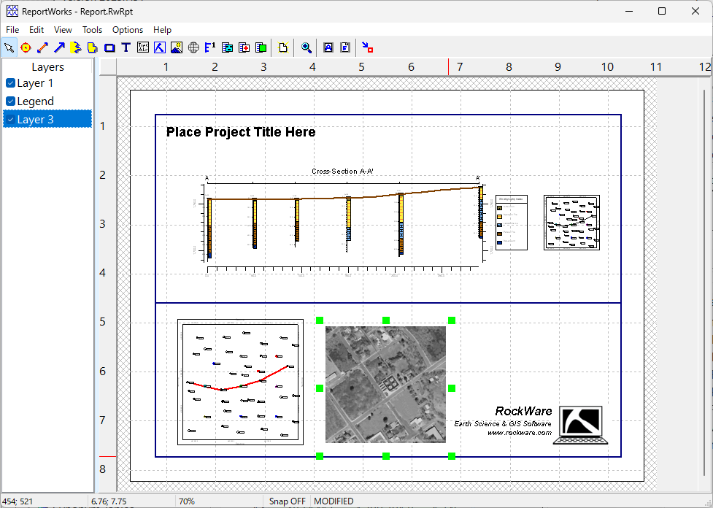Select the red circle symbol tool
Viewport: 713px width, 508px height.
pos(26,48)
